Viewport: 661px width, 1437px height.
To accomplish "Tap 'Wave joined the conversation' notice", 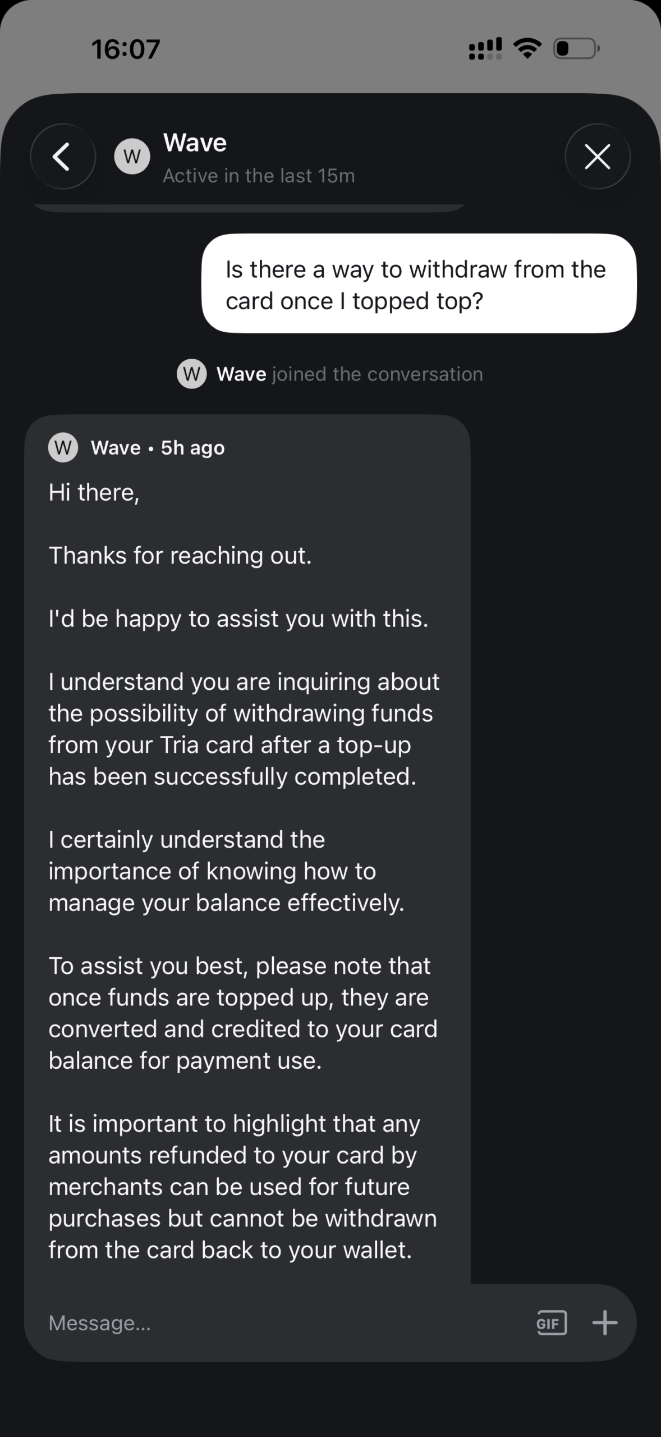I will pos(349,374).
